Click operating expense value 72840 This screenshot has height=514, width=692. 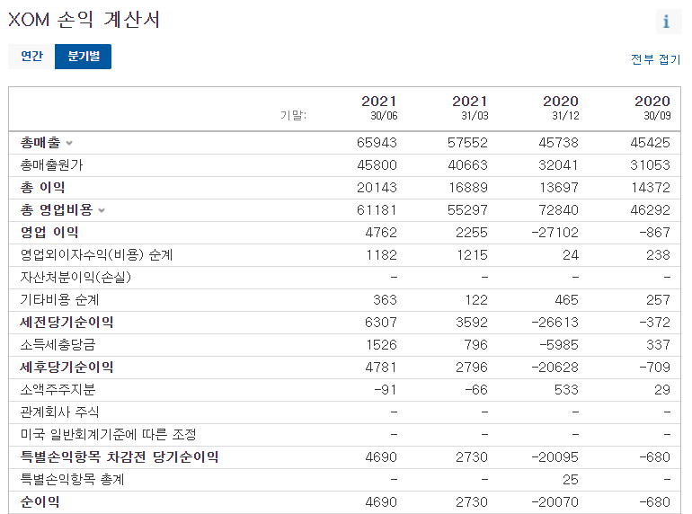point(559,209)
